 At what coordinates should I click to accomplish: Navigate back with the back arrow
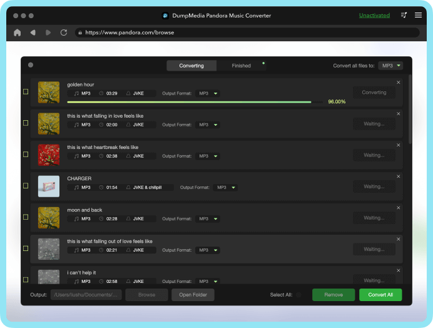pyautogui.click(x=33, y=33)
